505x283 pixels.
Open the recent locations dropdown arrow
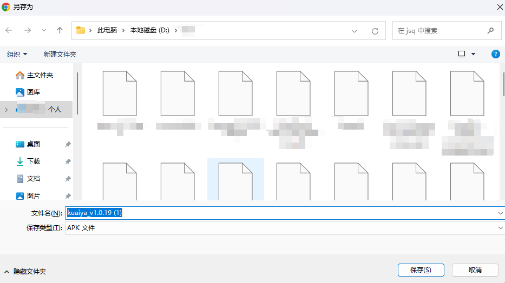coord(44,31)
